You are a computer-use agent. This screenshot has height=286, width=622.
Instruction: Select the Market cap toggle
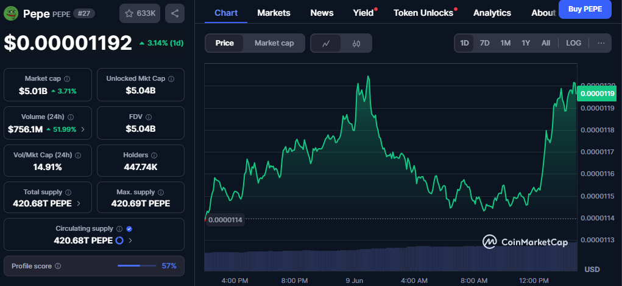[274, 43]
